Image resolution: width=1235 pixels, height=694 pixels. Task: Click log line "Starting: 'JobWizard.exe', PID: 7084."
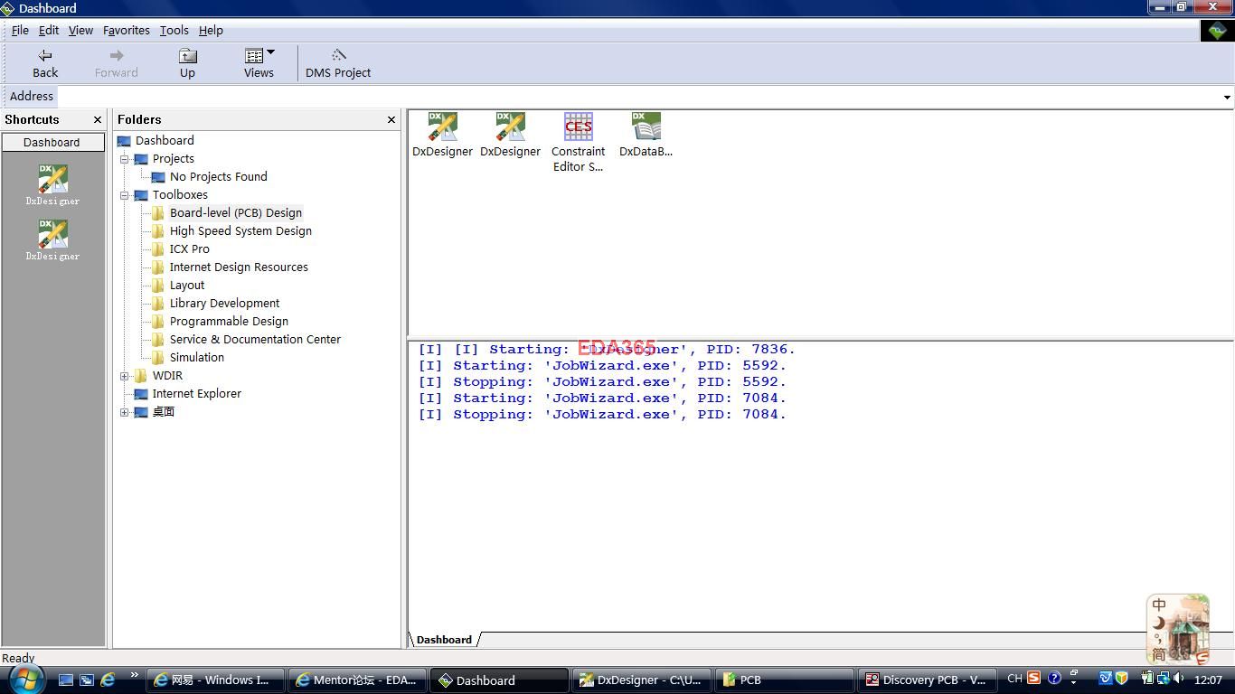click(602, 399)
